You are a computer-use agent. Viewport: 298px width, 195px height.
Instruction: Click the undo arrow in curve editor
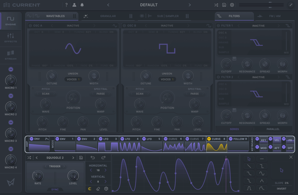point(93,158)
